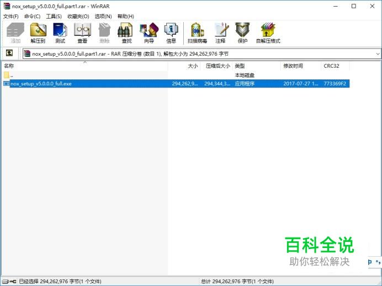Click the 应用程序 type cell

point(245,84)
